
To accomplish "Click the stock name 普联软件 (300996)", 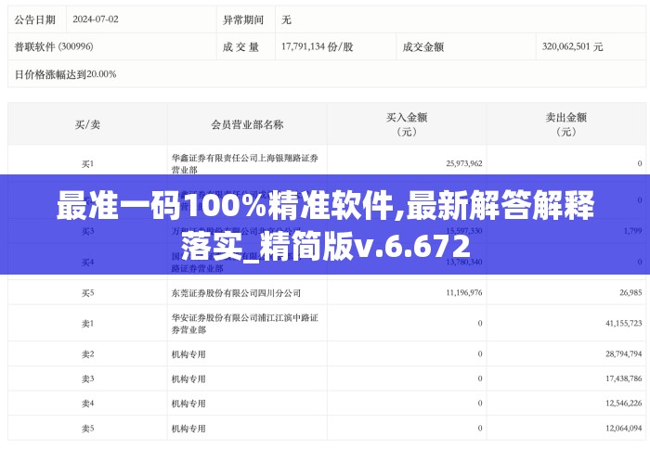I will pyautogui.click(x=54, y=46).
